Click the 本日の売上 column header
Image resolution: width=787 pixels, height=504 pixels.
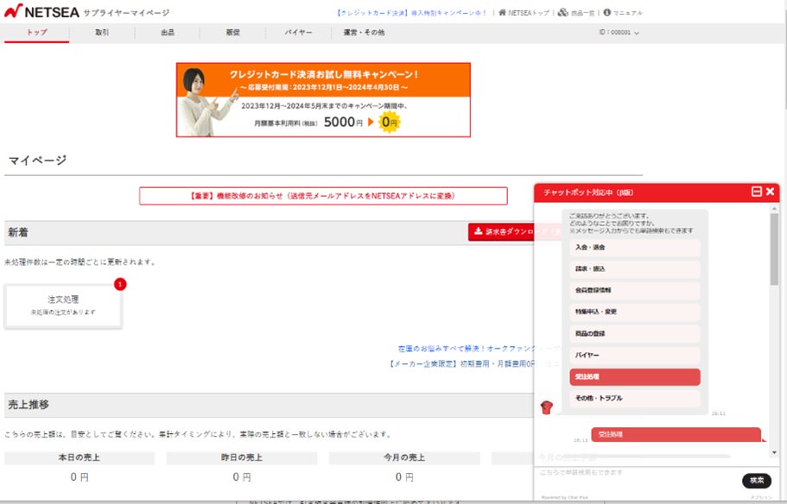pyautogui.click(x=79, y=458)
